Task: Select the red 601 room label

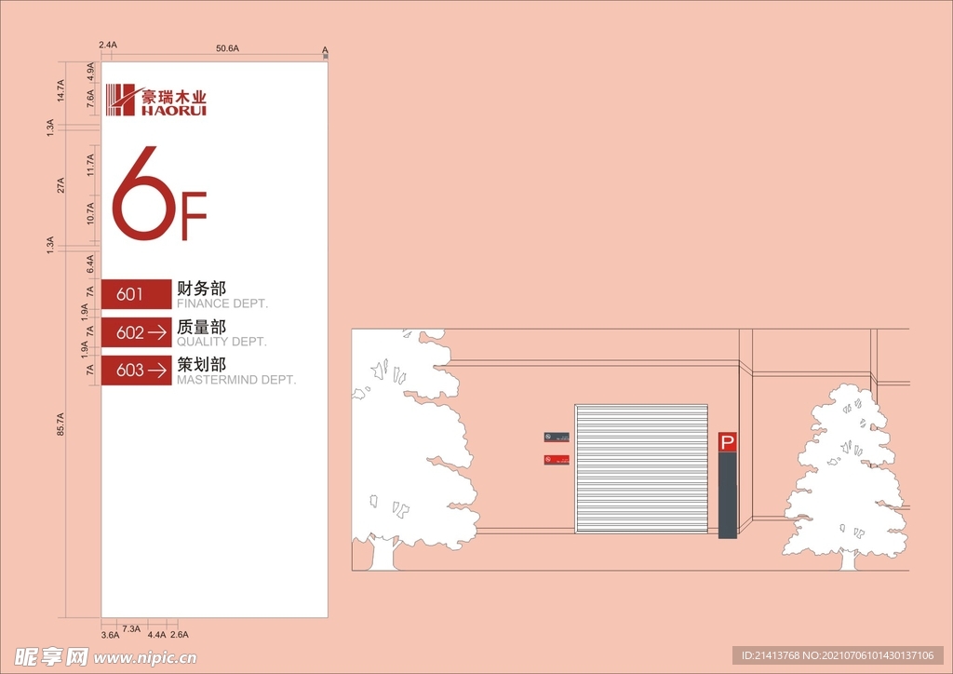Action: (x=136, y=294)
